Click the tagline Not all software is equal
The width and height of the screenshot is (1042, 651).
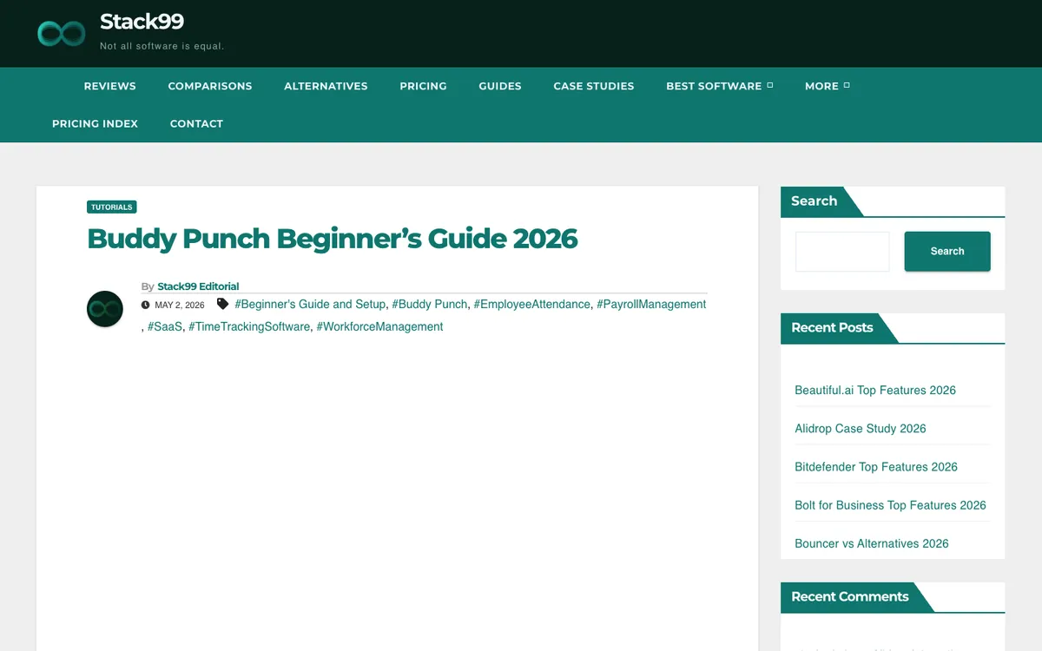(x=162, y=46)
